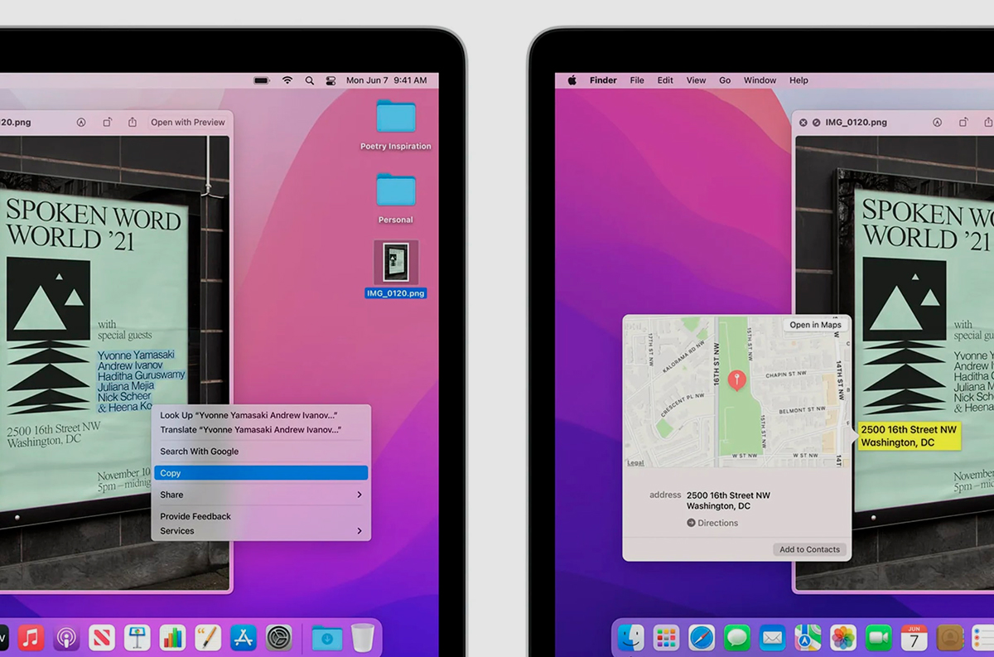Image resolution: width=994 pixels, height=657 pixels.
Task: Select Provide Feedback in context menu
Action: click(x=261, y=516)
